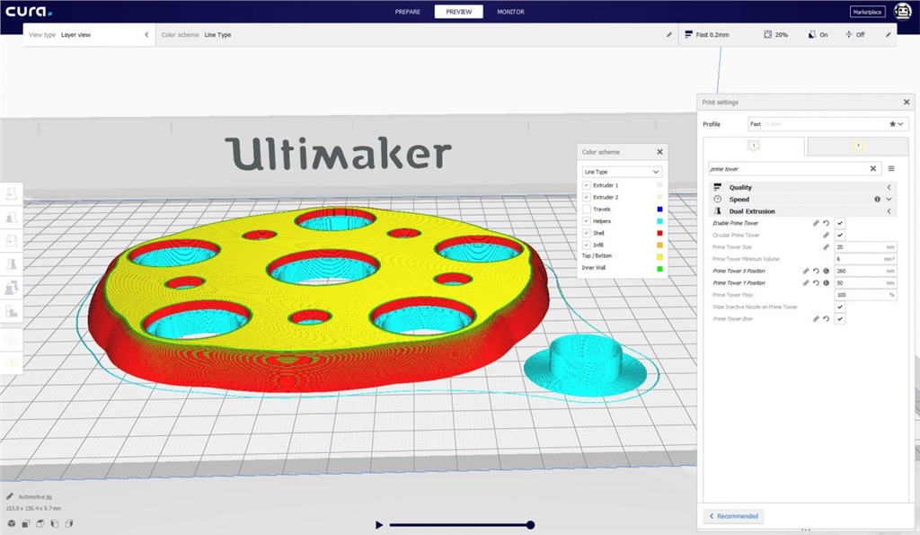
Task: Expand the Speed settings section
Action: tap(889, 200)
